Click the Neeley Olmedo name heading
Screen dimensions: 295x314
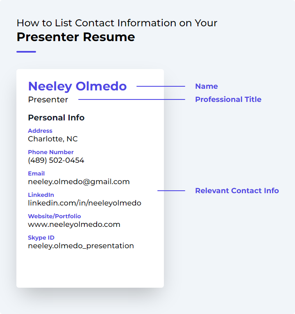[x=77, y=86]
